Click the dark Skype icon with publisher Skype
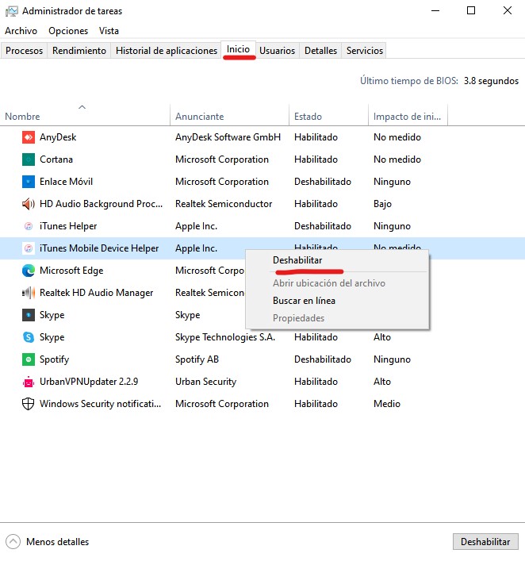Screen dimensions: 525x561 point(29,315)
